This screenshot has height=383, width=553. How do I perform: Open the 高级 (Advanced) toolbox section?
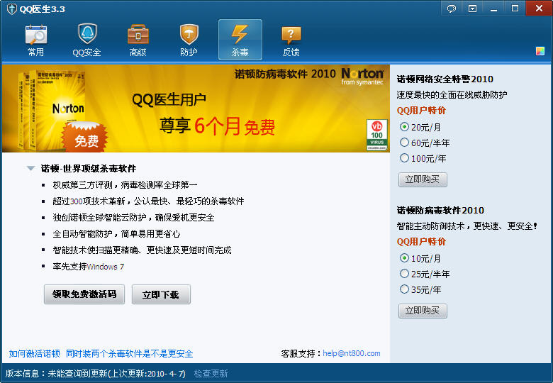[138, 40]
